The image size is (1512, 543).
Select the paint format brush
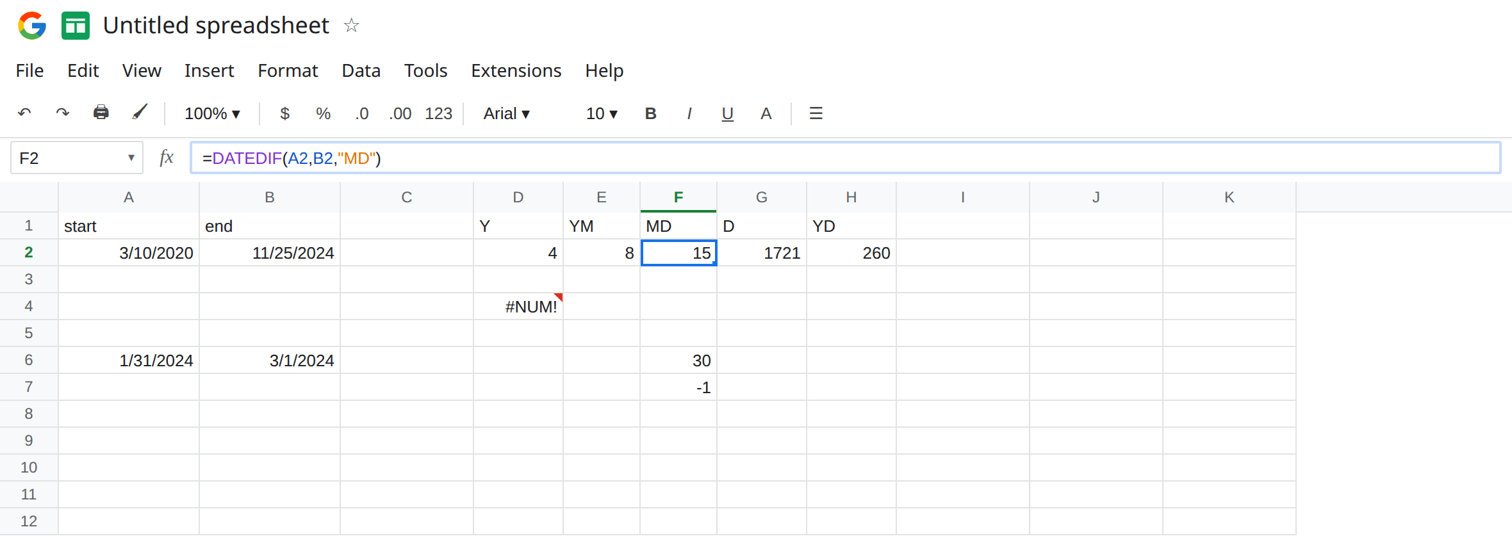(140, 113)
